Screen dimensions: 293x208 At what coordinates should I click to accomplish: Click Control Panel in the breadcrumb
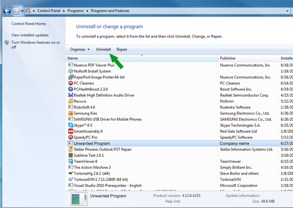(49, 11)
